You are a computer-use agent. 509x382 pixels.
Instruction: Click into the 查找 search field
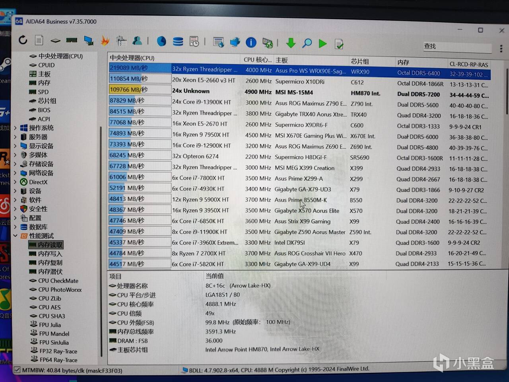[x=457, y=47]
